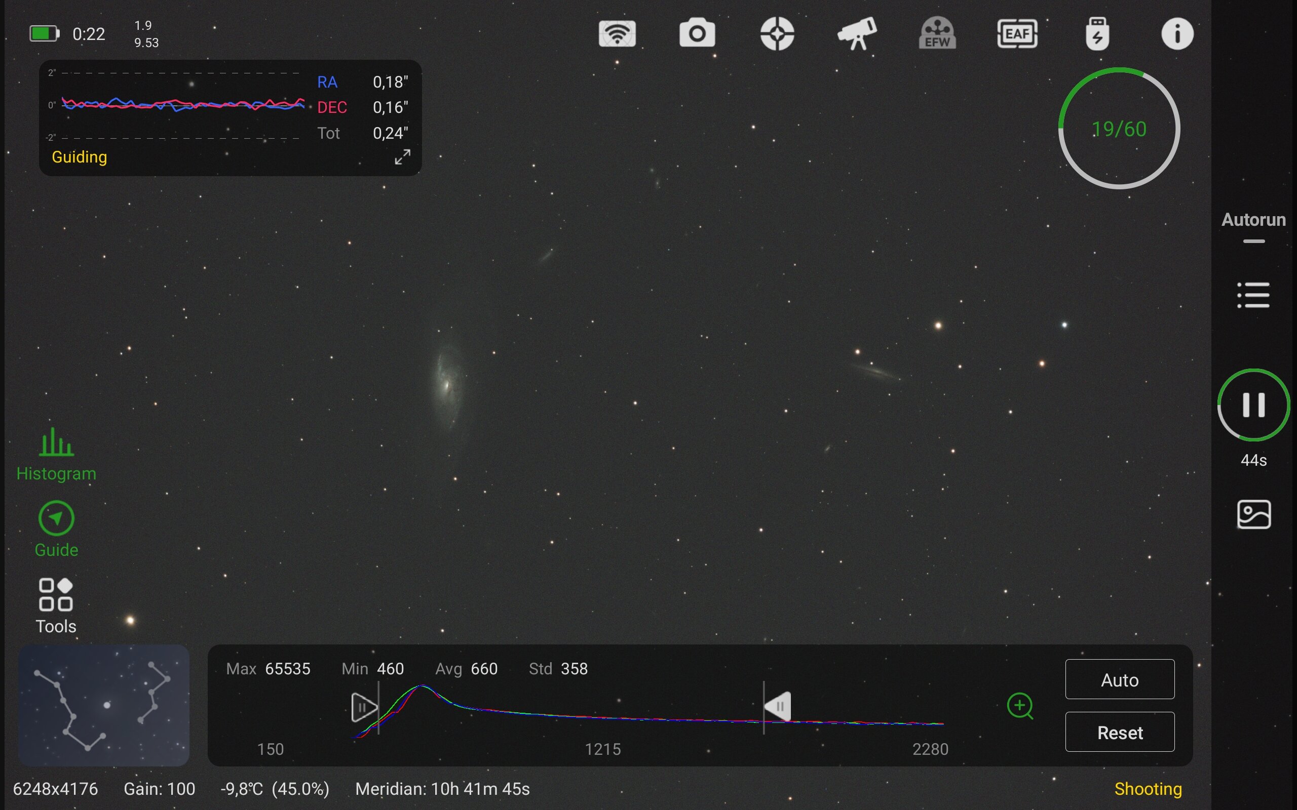1297x810 pixels.
Task: Click the histogram Reset button
Action: (x=1120, y=732)
